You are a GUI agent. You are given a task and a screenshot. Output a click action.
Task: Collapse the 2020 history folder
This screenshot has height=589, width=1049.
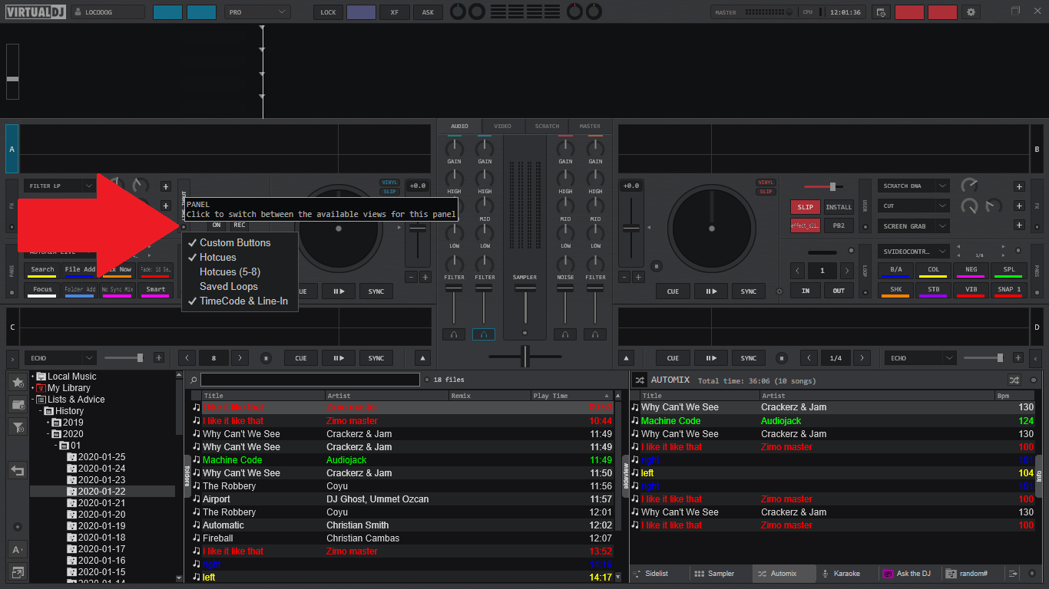pyautogui.click(x=48, y=434)
